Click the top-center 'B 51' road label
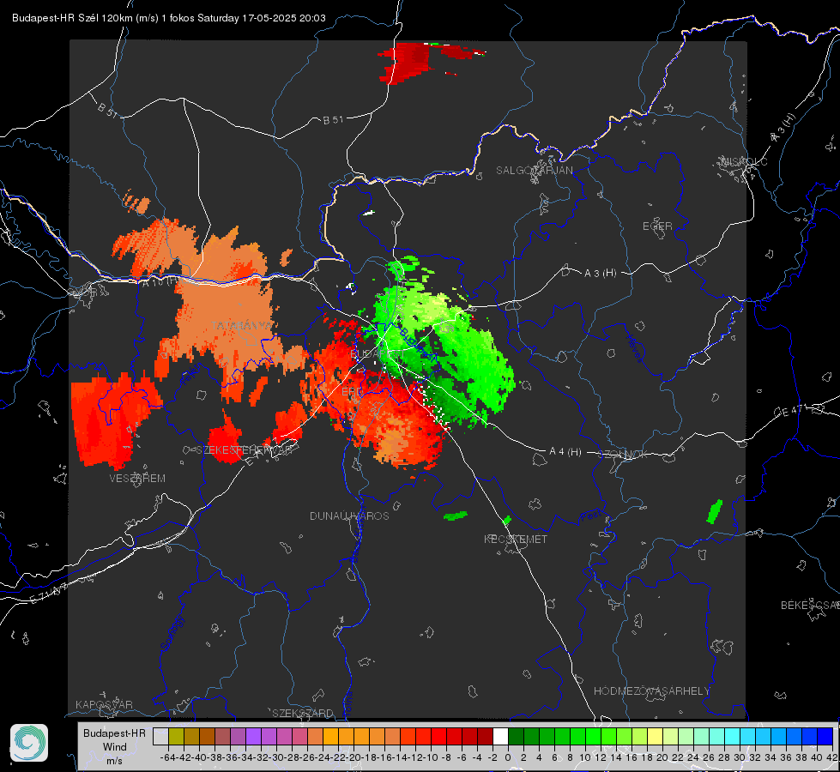 [333, 120]
